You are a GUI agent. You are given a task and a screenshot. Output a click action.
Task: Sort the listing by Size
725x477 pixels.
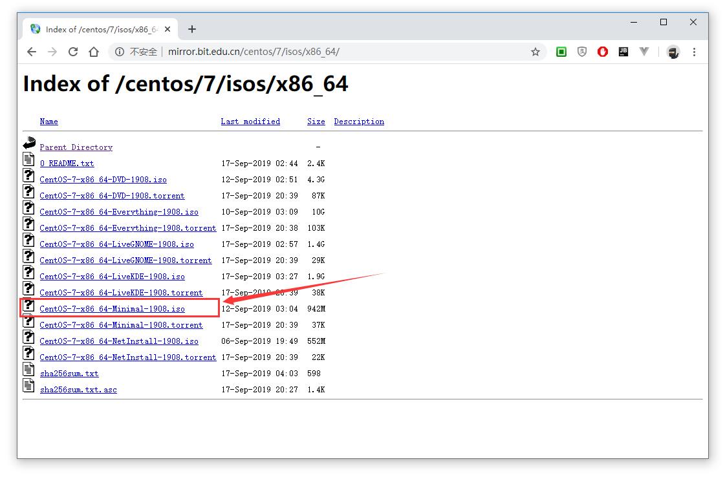[316, 121]
